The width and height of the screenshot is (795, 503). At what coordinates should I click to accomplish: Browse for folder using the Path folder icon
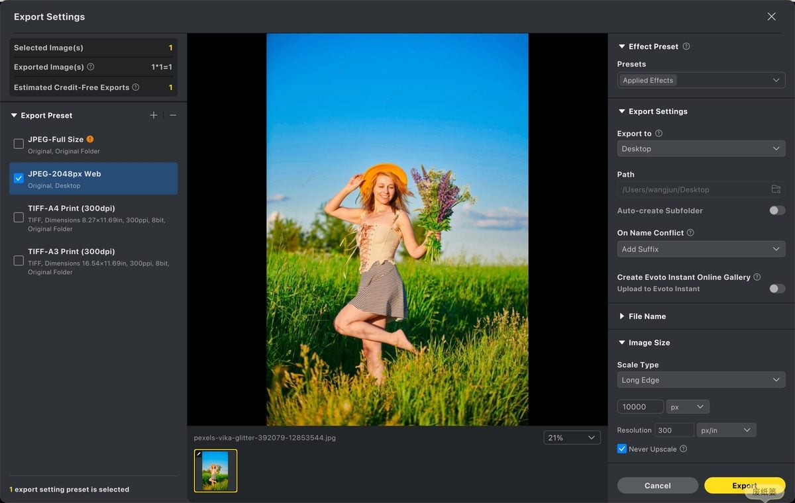776,189
